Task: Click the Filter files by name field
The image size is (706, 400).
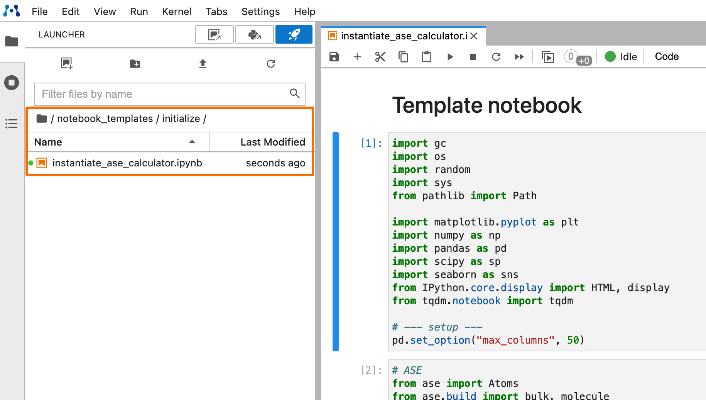Action: pyautogui.click(x=170, y=94)
